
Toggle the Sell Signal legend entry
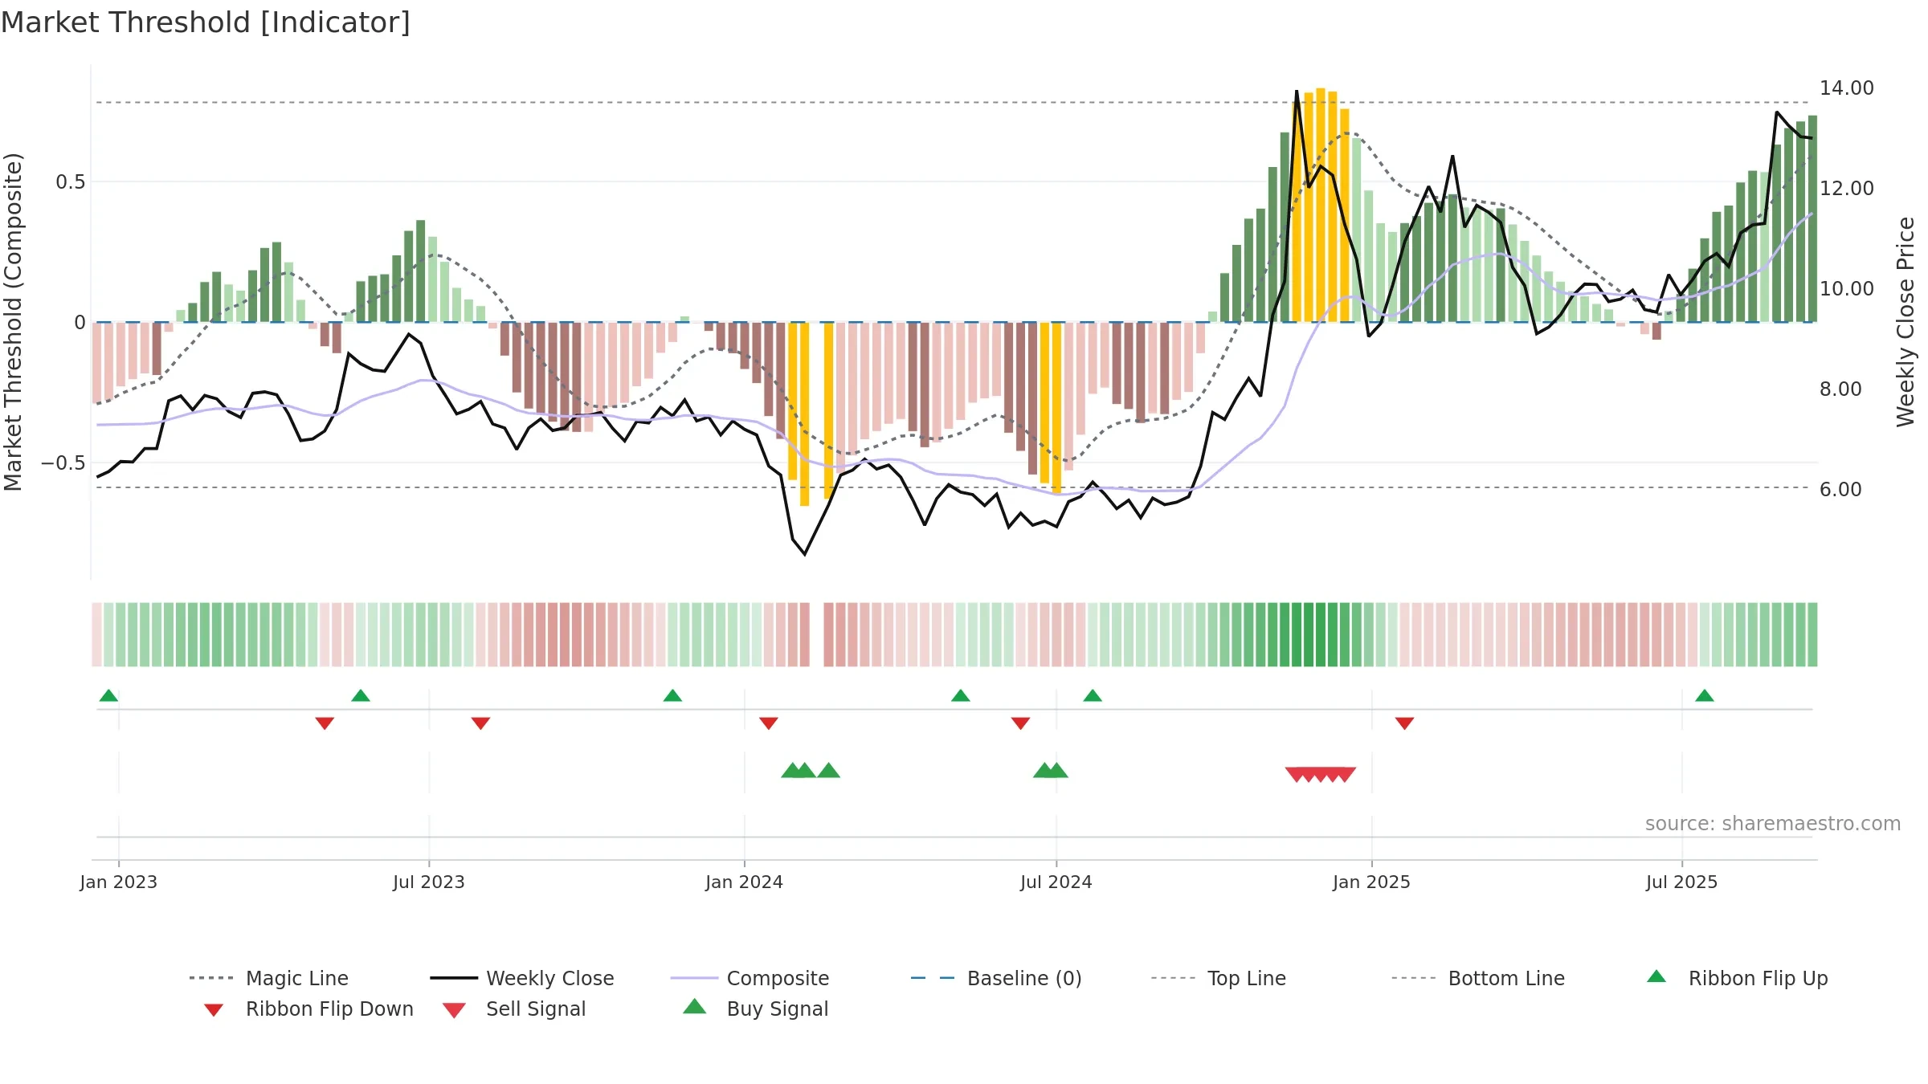514,1009
